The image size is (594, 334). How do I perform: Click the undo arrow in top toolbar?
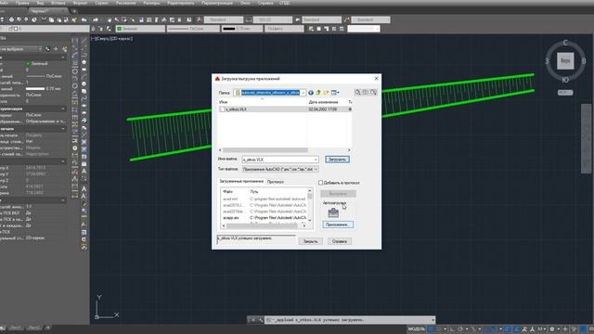pyautogui.click(x=84, y=19)
